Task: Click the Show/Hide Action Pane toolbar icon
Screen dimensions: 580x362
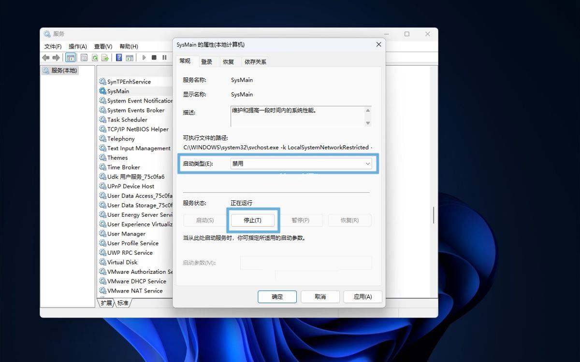Action: pos(130,58)
